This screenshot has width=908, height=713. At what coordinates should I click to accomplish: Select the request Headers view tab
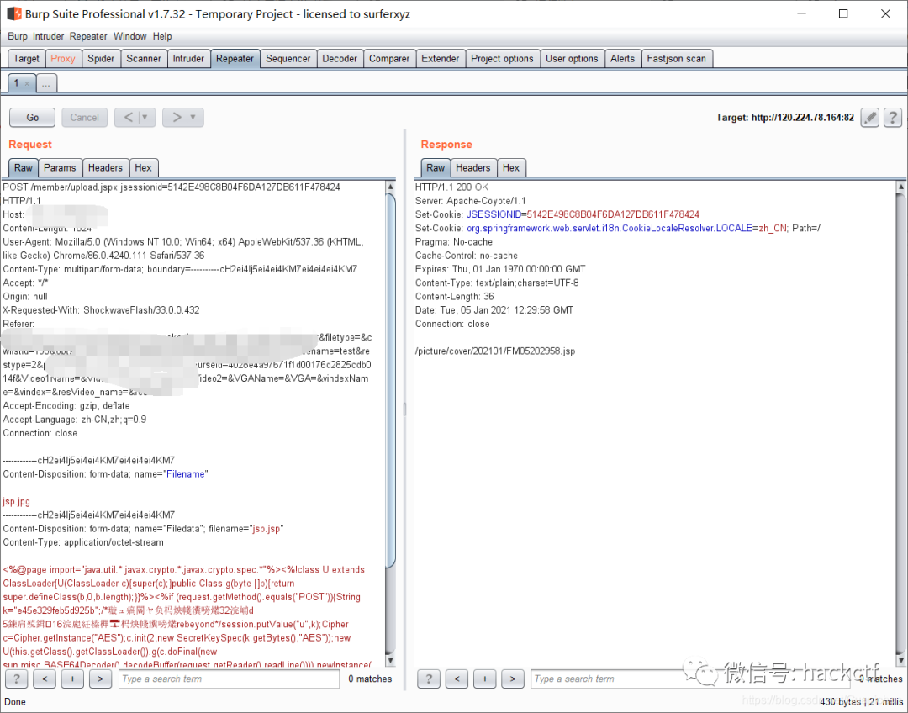pyautogui.click(x=105, y=168)
